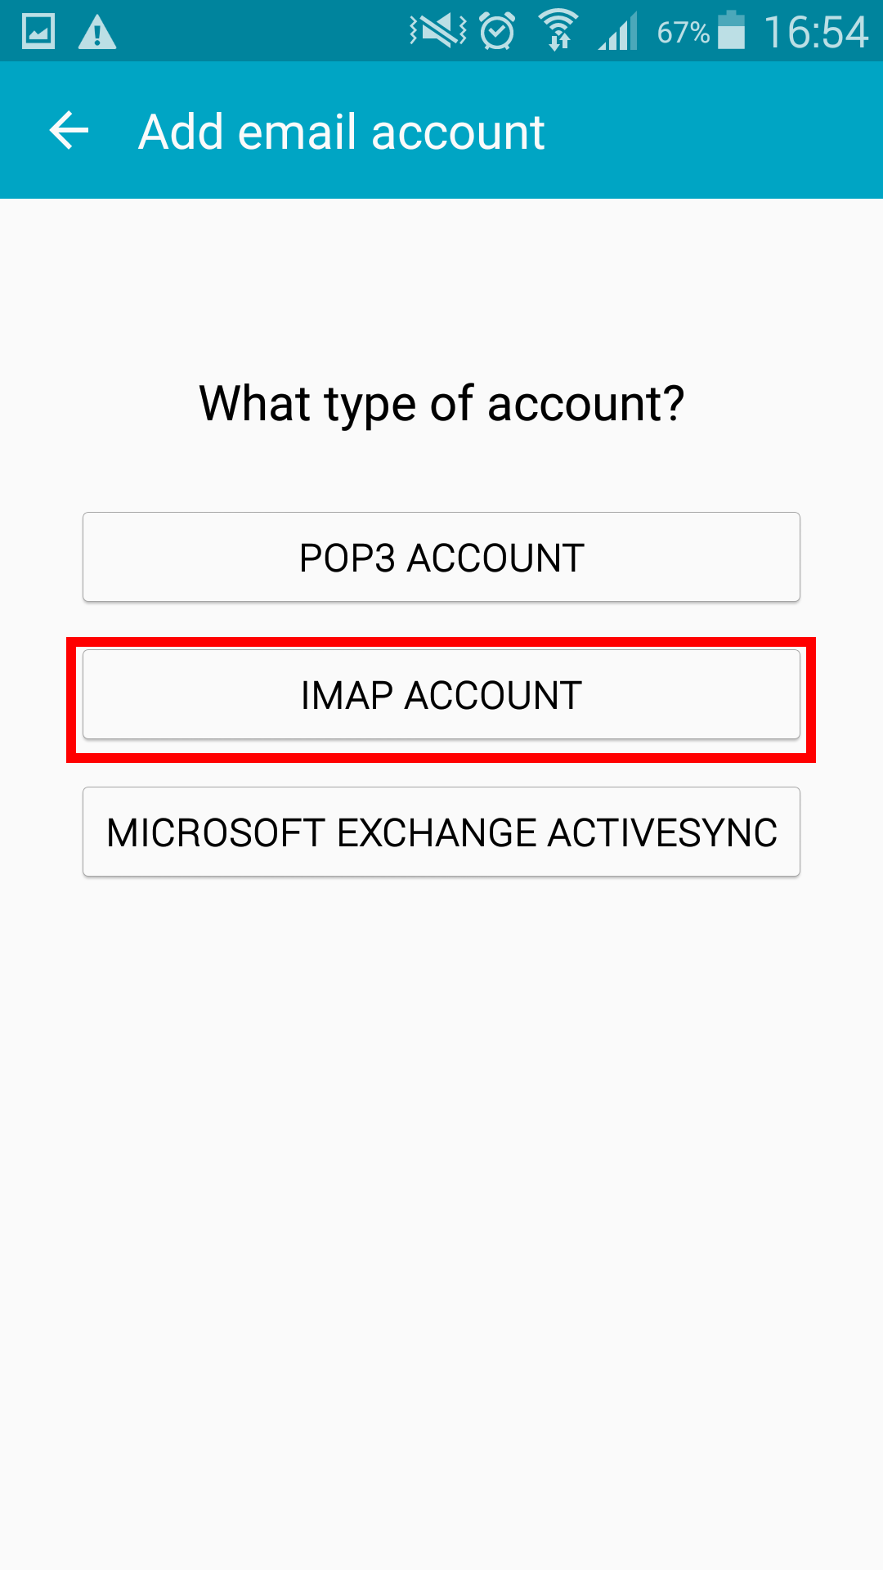Choose the account type outlined in red
Viewport: 883px width, 1570px height.
pyautogui.click(x=441, y=694)
